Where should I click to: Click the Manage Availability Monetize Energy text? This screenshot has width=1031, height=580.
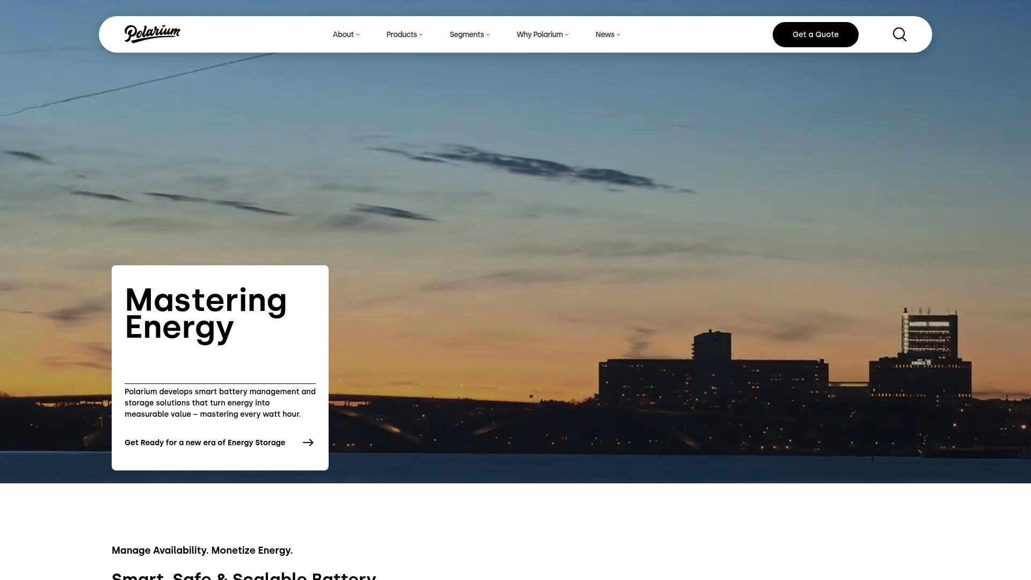point(202,550)
